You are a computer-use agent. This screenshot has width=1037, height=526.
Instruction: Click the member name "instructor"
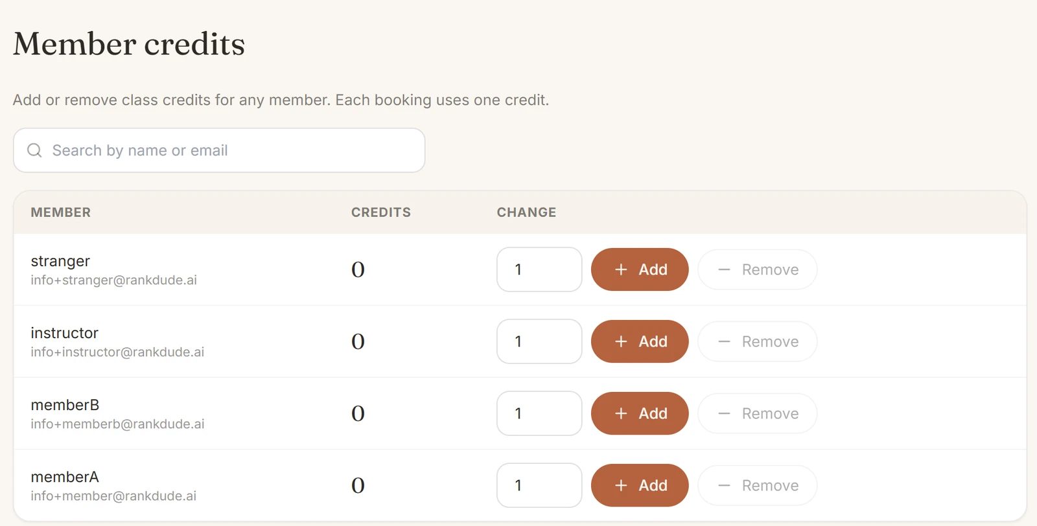(64, 333)
